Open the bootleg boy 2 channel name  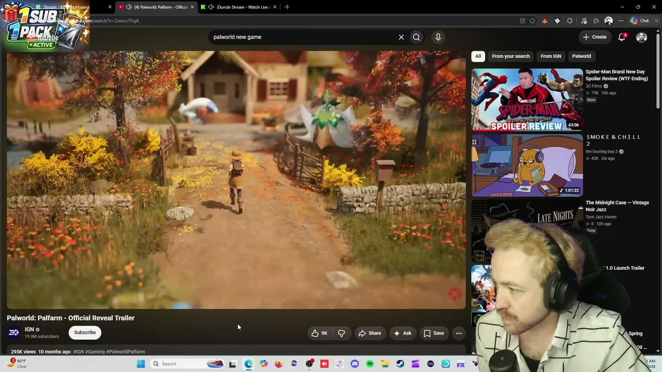(x=601, y=152)
